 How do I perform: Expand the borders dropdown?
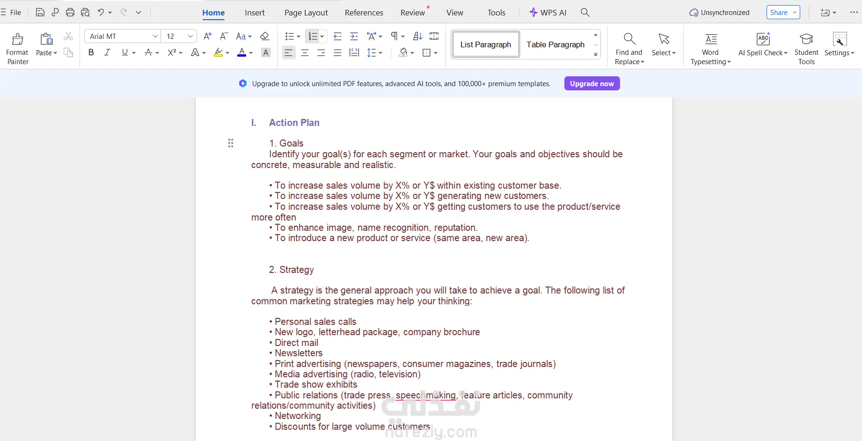(436, 53)
